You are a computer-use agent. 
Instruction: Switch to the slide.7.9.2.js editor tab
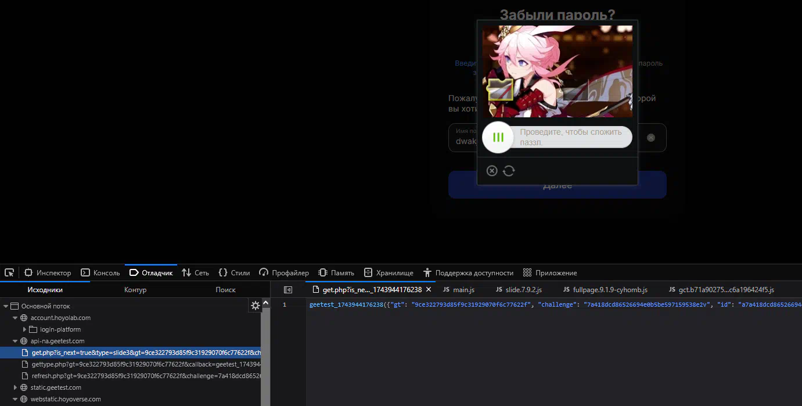click(x=519, y=289)
